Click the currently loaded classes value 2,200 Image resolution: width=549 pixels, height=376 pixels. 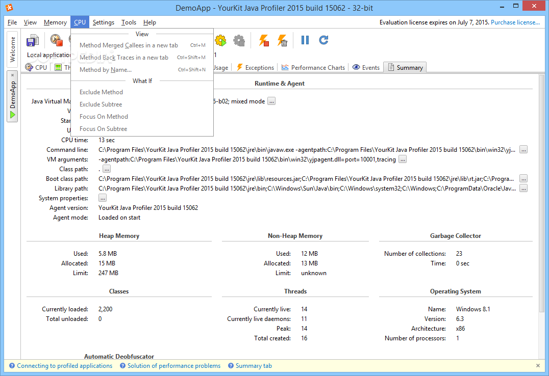(106, 309)
